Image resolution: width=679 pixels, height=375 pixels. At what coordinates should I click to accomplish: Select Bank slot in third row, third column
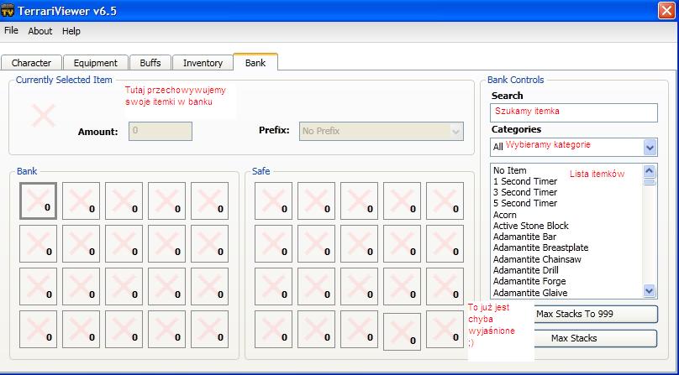124,286
